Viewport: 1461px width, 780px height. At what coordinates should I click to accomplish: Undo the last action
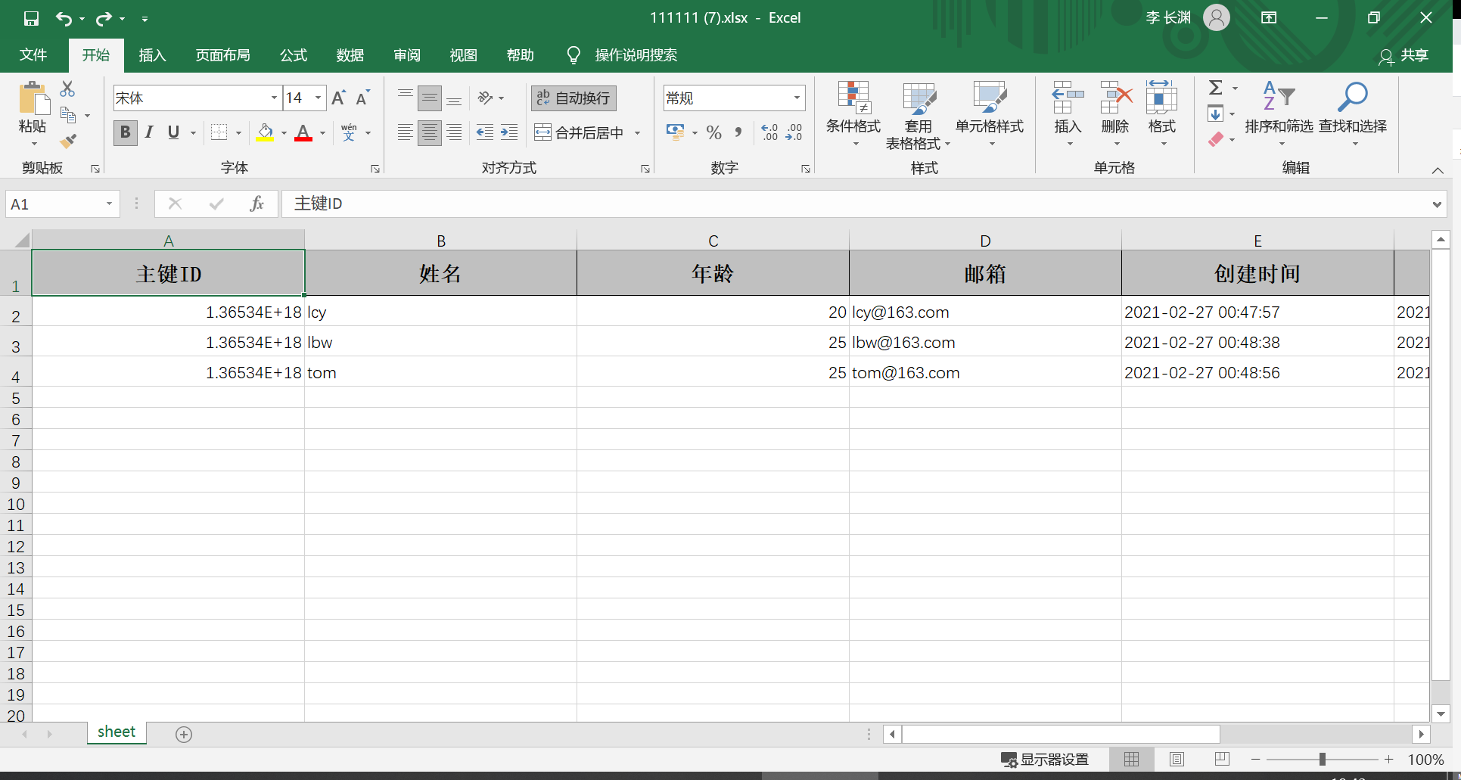click(64, 18)
